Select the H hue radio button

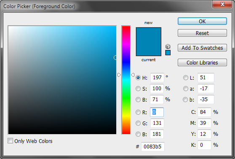point(138,78)
